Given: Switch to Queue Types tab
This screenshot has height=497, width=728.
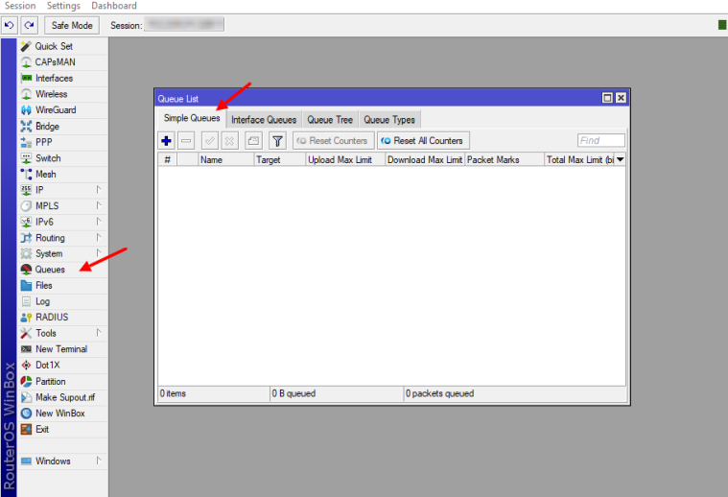Looking at the screenshot, I should coord(389,120).
